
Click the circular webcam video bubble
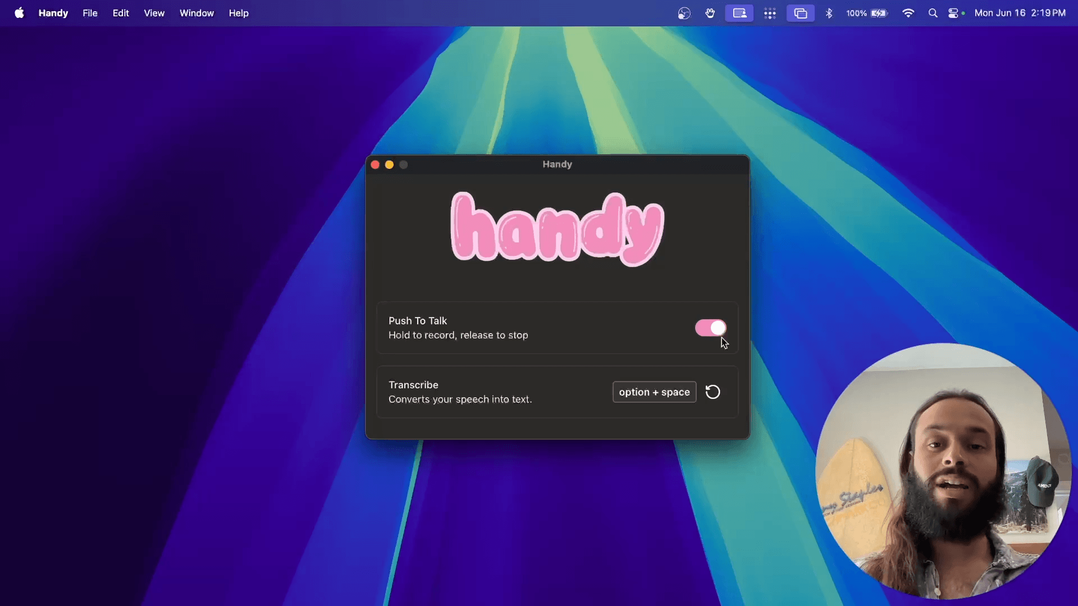[x=943, y=471]
